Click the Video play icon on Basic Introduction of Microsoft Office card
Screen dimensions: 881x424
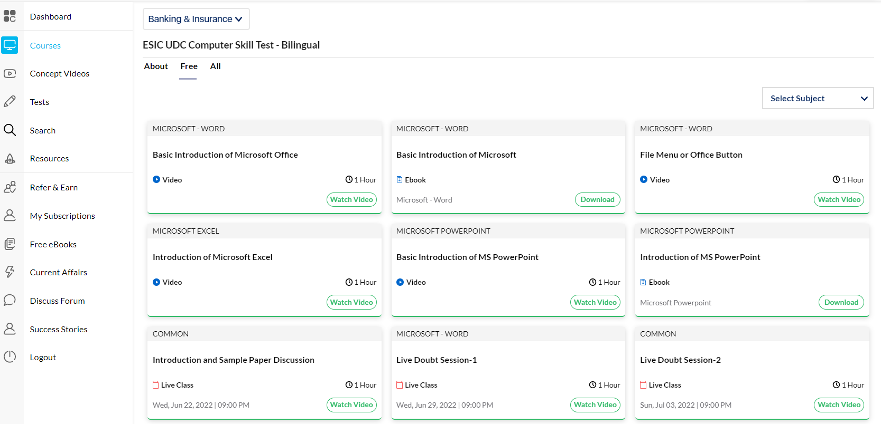click(156, 179)
